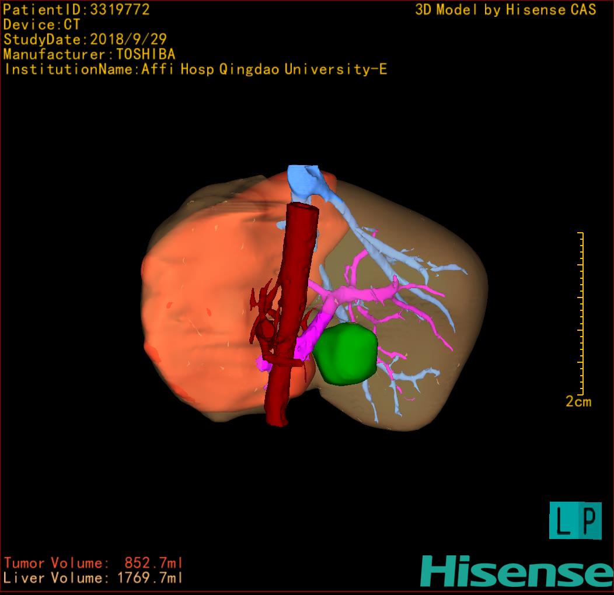
Task: Click the 2cm scale label
Action: tap(578, 402)
